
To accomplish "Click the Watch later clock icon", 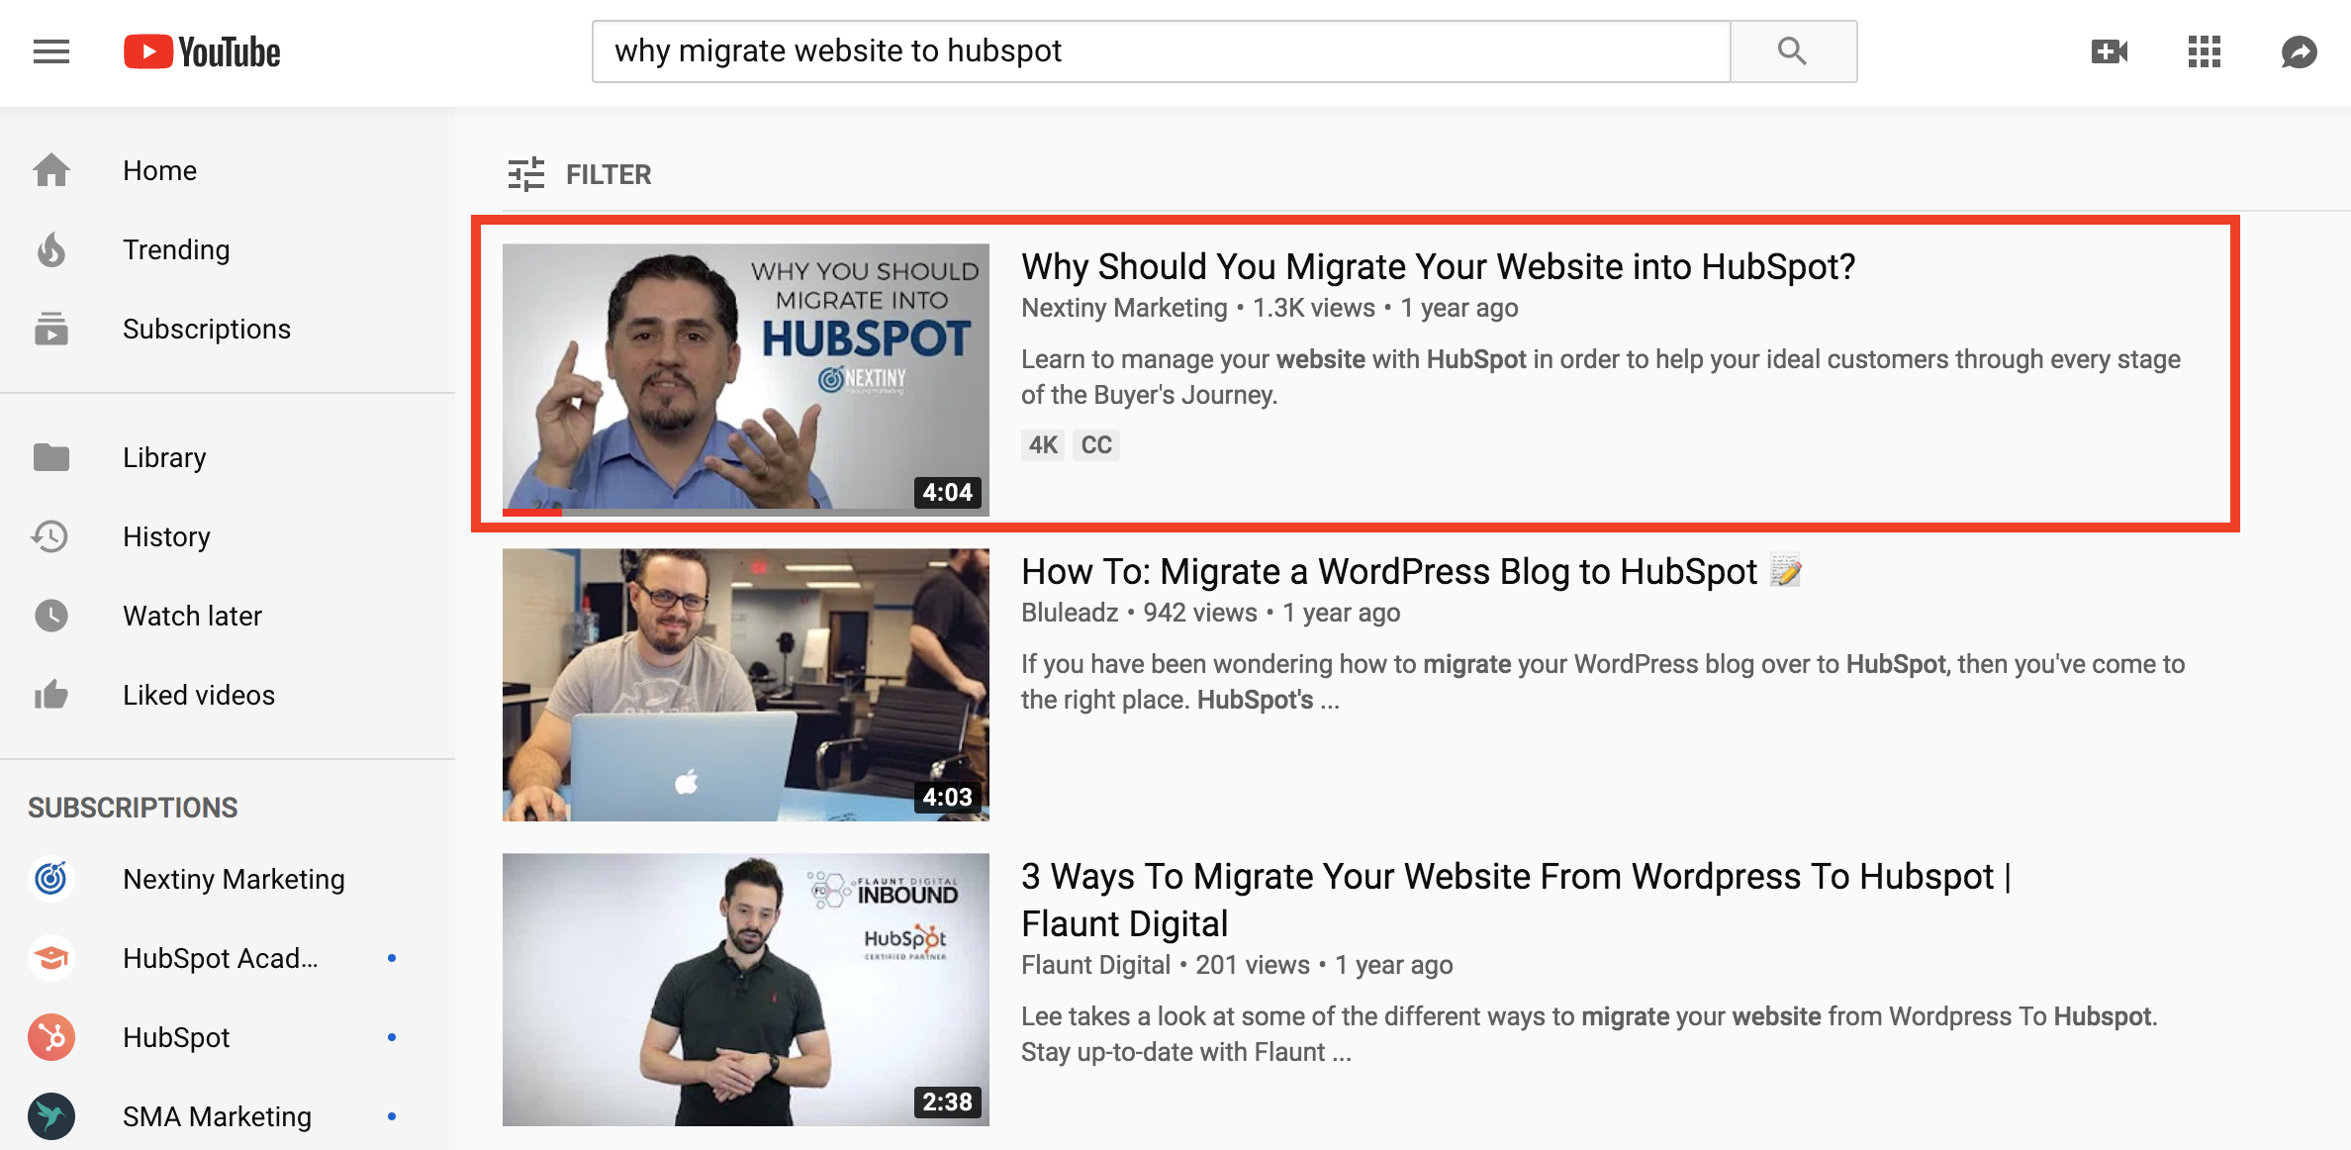I will 51,616.
